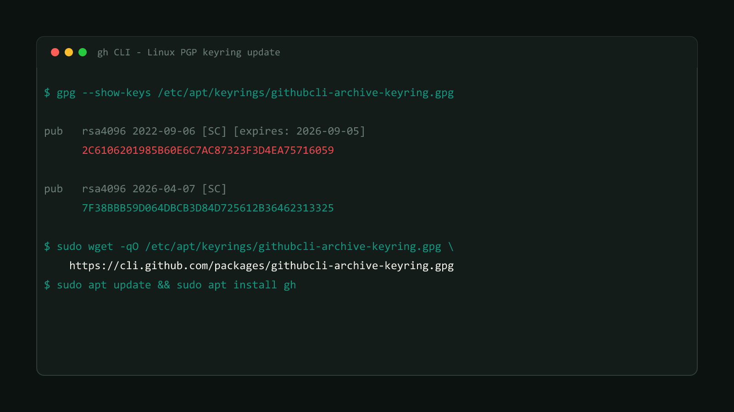Click the window title 'gh CLI - Linux PGP keyring update'

point(189,53)
